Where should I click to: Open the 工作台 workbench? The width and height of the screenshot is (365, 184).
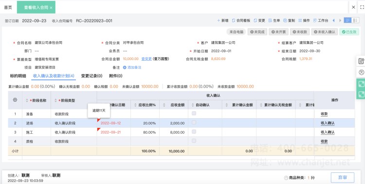(321, 21)
